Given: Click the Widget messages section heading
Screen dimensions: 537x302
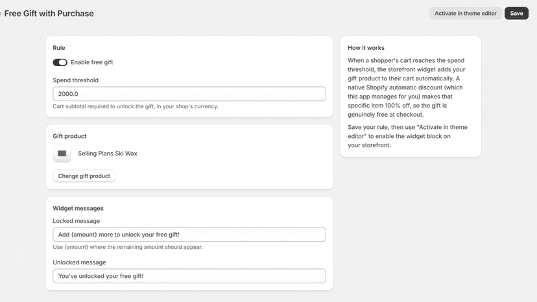Looking at the screenshot, I should coord(78,208).
